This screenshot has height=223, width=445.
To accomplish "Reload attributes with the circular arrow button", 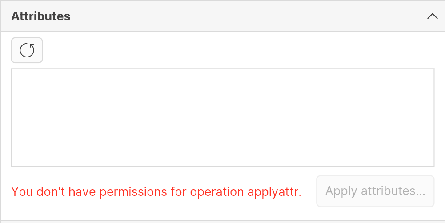I will pyautogui.click(x=27, y=50).
